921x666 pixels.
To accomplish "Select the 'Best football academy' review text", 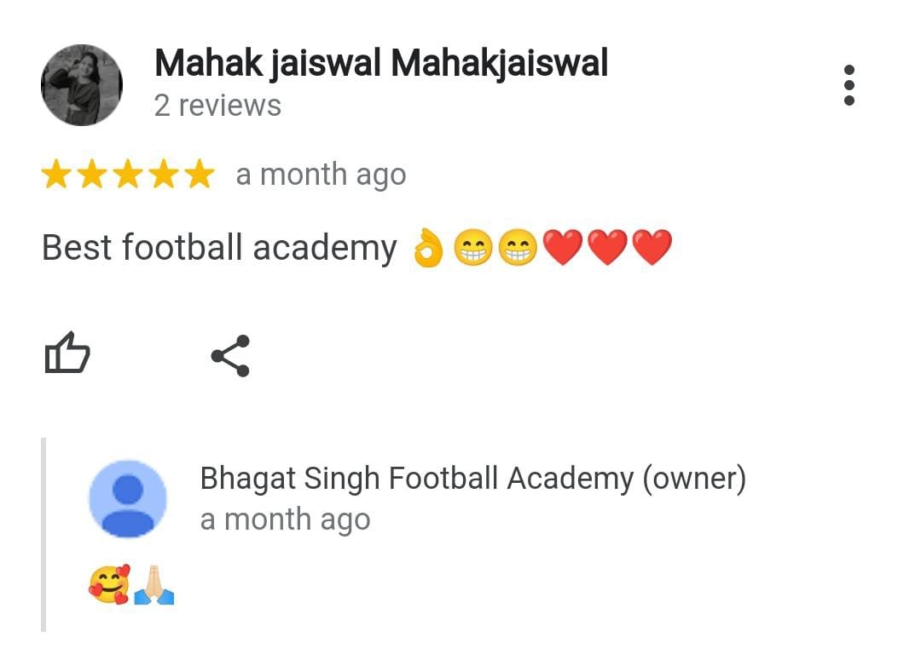I will click(219, 248).
